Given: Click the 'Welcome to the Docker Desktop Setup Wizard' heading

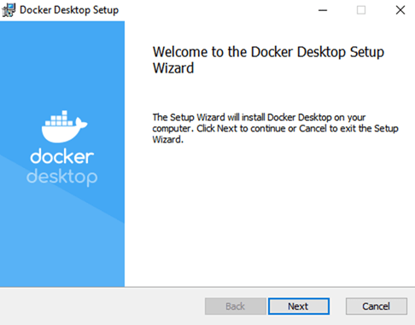Looking at the screenshot, I should click(x=268, y=60).
